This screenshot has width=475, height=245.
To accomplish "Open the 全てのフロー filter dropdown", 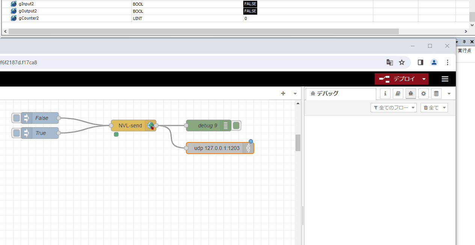I will coord(394,107).
